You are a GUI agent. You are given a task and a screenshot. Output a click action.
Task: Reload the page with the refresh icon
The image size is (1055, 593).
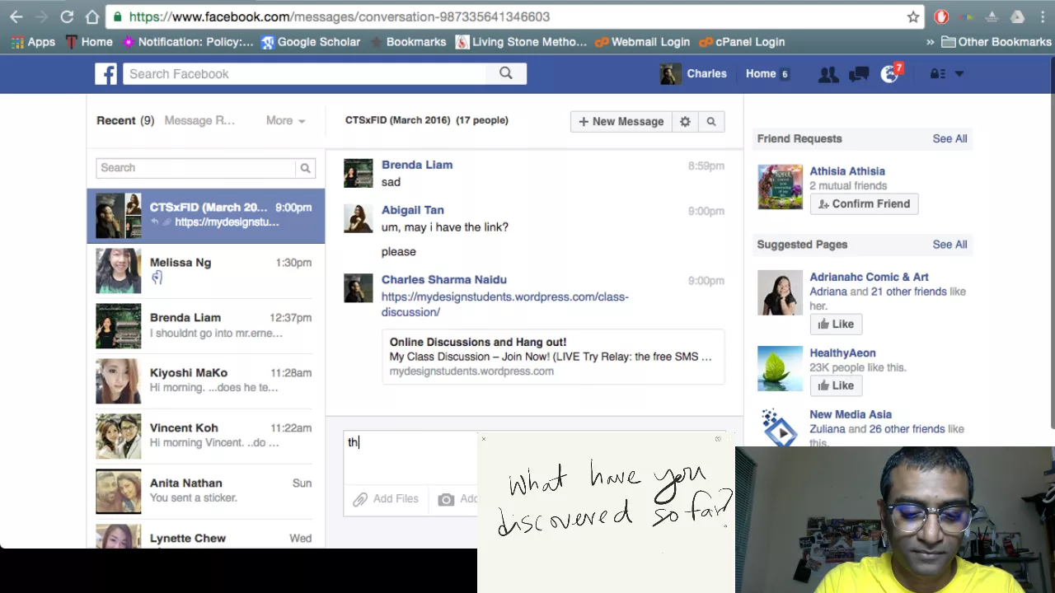[x=67, y=16]
